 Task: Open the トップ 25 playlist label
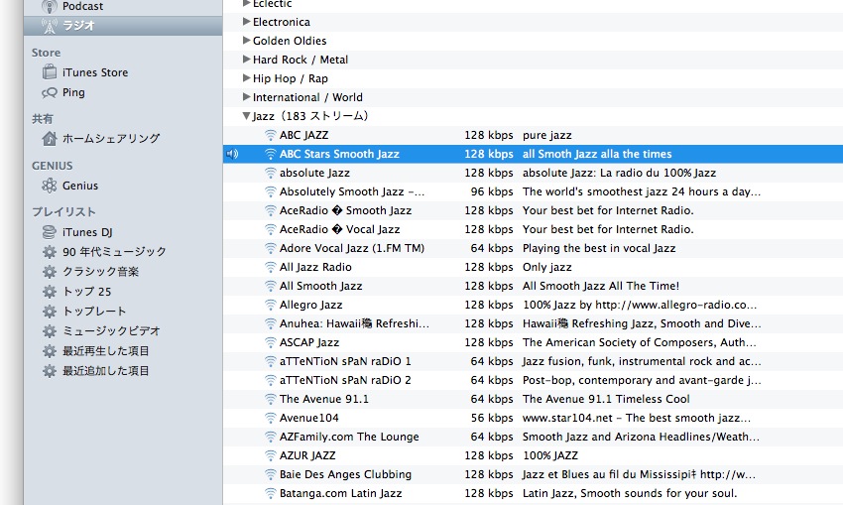(x=86, y=292)
